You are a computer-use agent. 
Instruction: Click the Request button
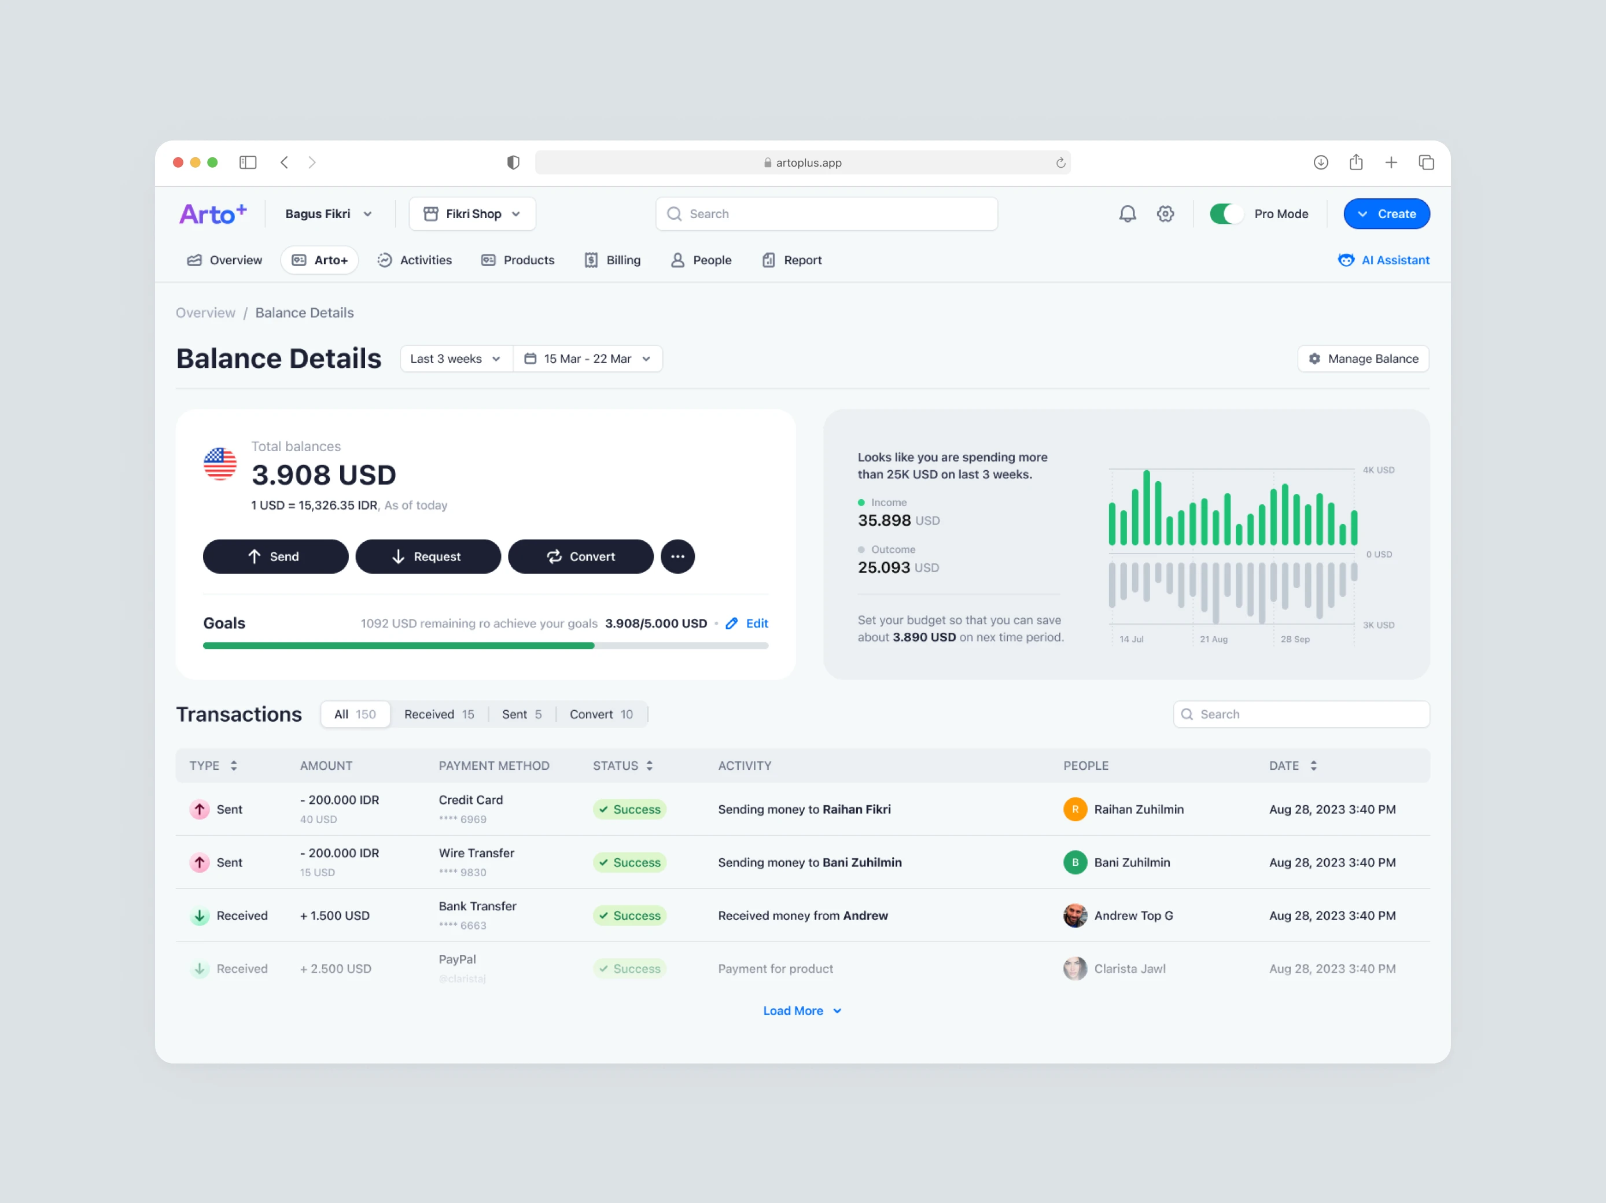[x=428, y=556]
